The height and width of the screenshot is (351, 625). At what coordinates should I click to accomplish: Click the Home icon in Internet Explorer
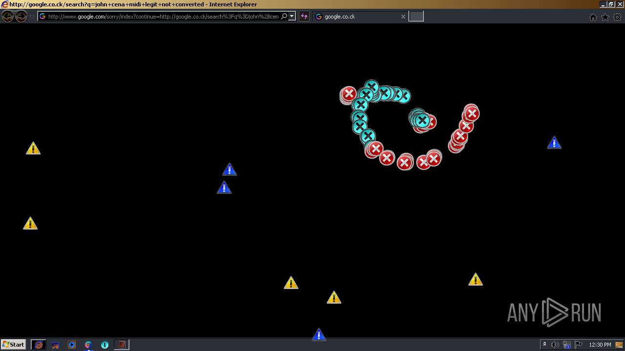point(593,17)
